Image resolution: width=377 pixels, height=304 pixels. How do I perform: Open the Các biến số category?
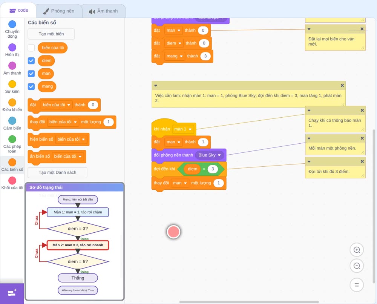12,165
